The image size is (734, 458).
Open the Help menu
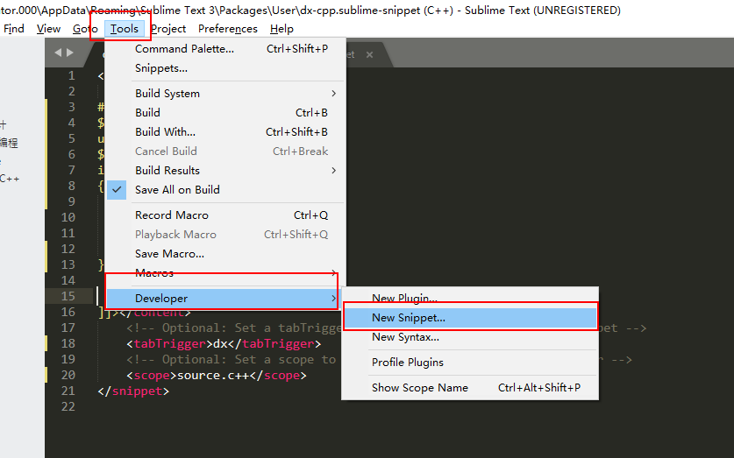tap(281, 29)
